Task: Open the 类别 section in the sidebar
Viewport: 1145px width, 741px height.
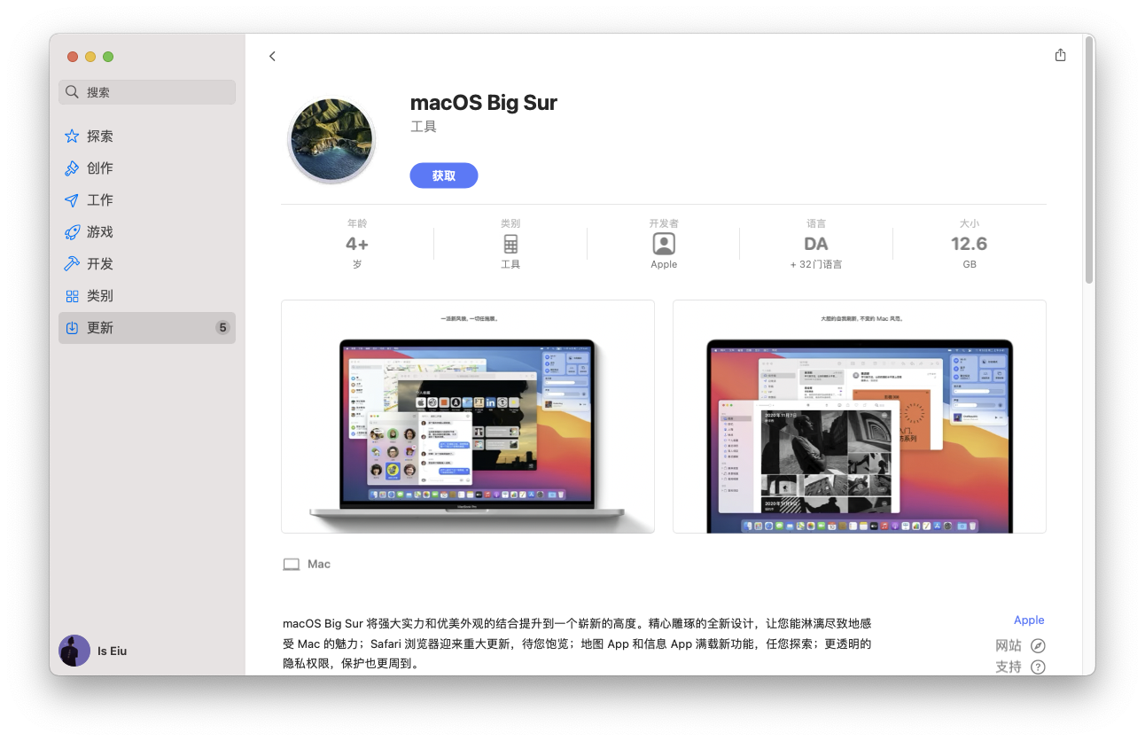Action: pos(147,296)
